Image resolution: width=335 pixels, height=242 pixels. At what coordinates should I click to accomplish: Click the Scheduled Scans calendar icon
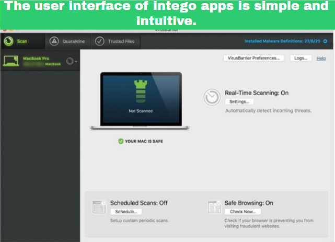point(99,207)
